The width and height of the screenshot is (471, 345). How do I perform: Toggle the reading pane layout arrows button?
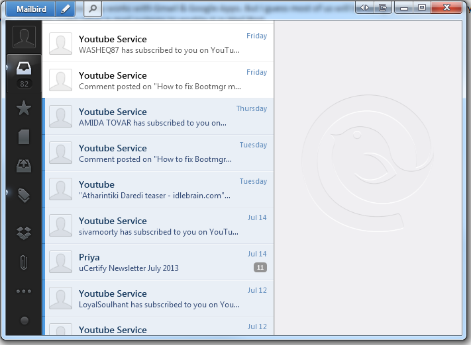(364, 8)
